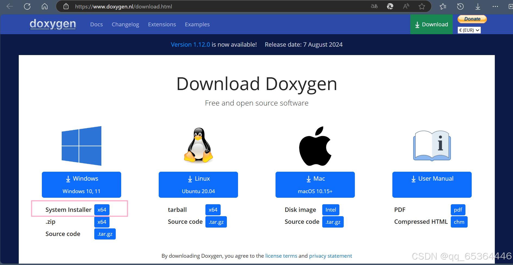Download Windows source code .tar.gz

(105, 234)
